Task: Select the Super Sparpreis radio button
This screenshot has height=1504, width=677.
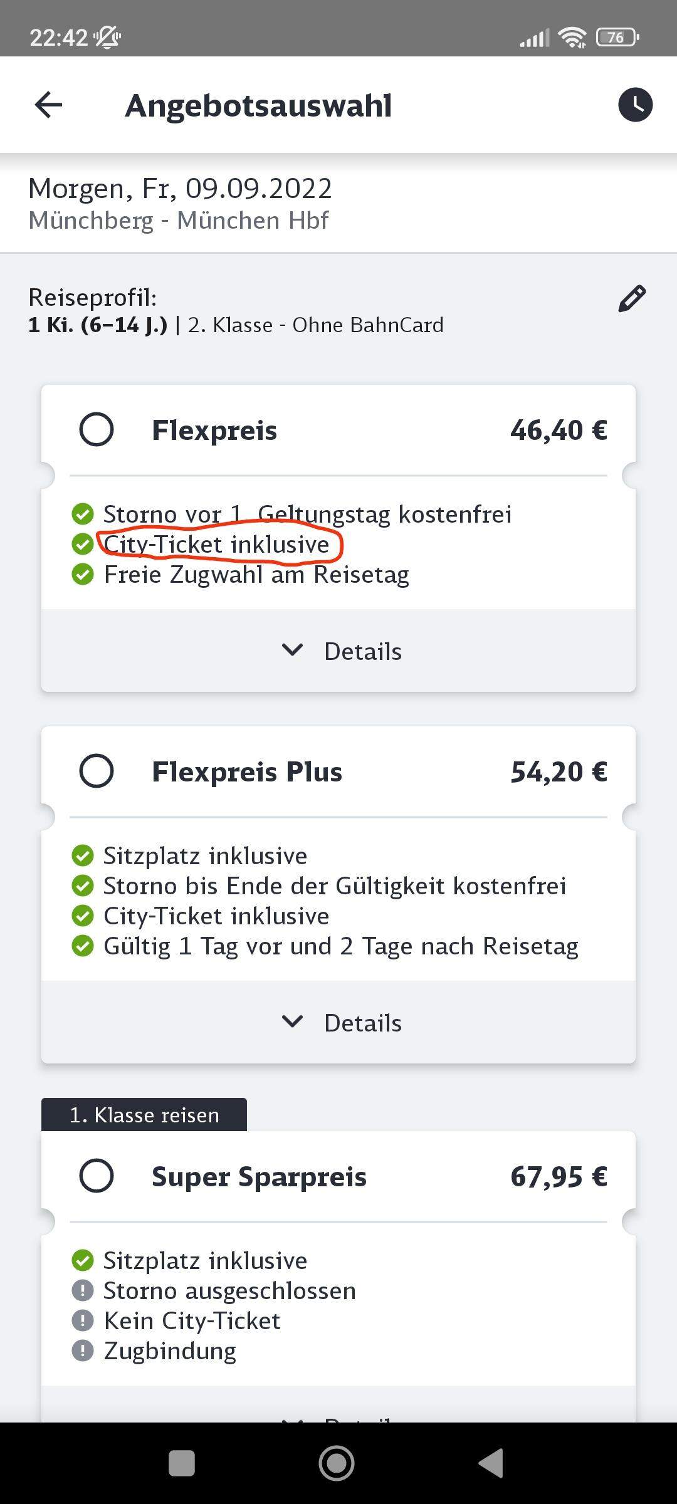Action: coord(97,1176)
